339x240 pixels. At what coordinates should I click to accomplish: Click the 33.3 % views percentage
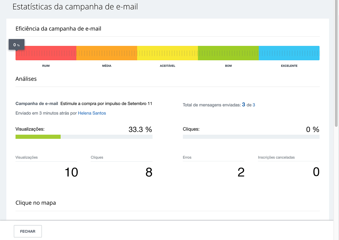(140, 129)
